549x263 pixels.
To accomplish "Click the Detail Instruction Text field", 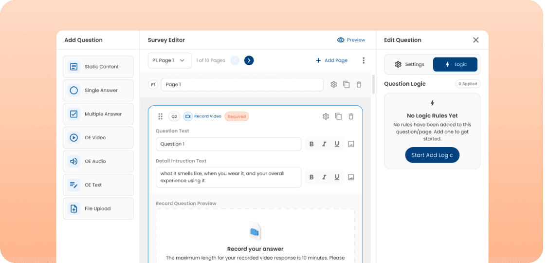I will 229,177.
